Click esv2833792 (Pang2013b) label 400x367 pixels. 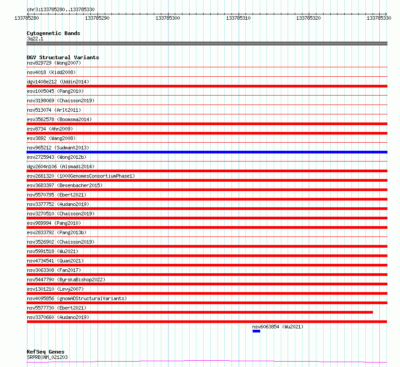57,232
